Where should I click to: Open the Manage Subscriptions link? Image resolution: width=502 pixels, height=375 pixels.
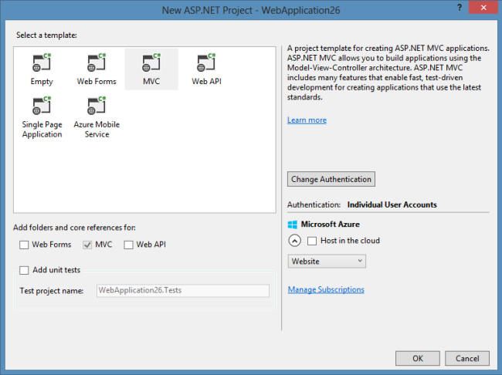pyautogui.click(x=325, y=290)
